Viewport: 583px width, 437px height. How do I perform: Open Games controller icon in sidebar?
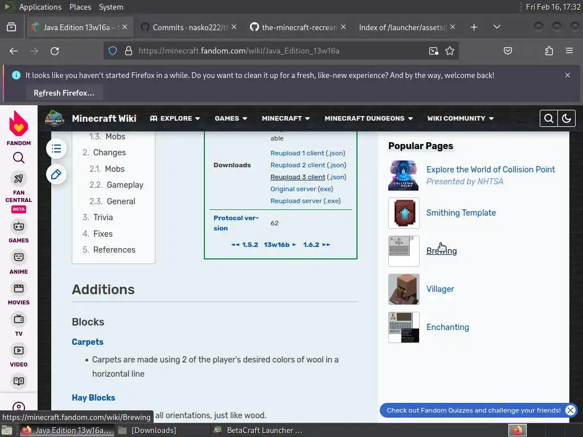pos(19,226)
